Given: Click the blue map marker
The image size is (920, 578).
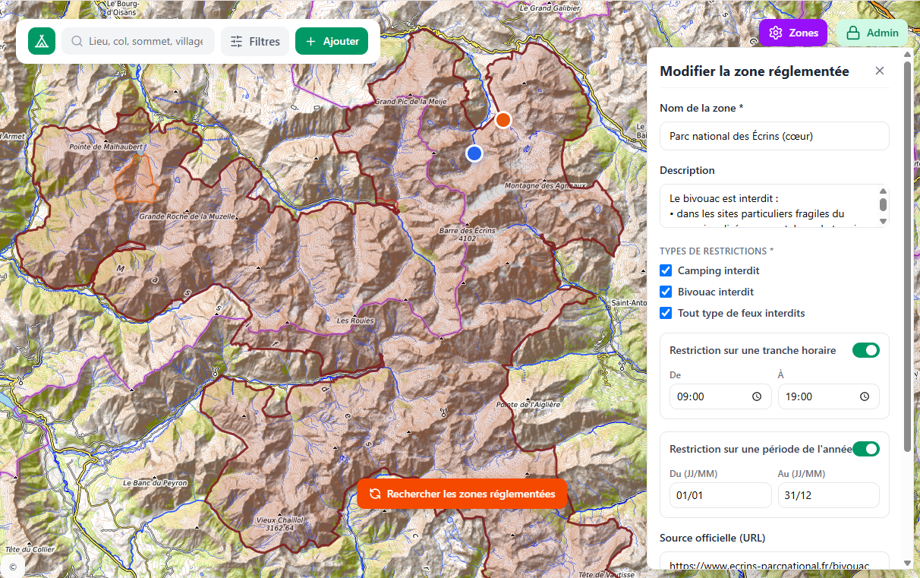Looking at the screenshot, I should (x=474, y=153).
